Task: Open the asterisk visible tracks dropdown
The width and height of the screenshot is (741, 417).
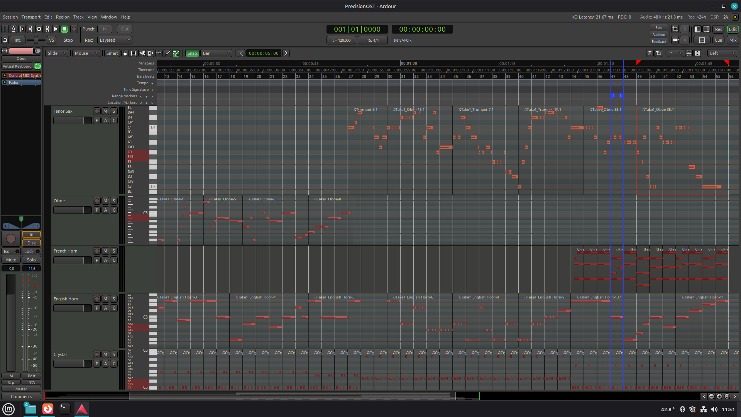Action: (x=676, y=53)
